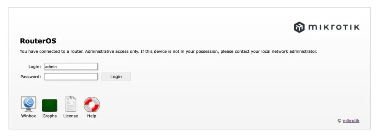Open the Help lifebuoy icon
Screen dimensions: 380x139
92,104
